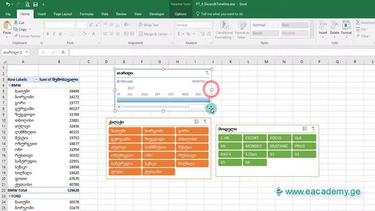Switch to the Developer tab

pos(156,14)
